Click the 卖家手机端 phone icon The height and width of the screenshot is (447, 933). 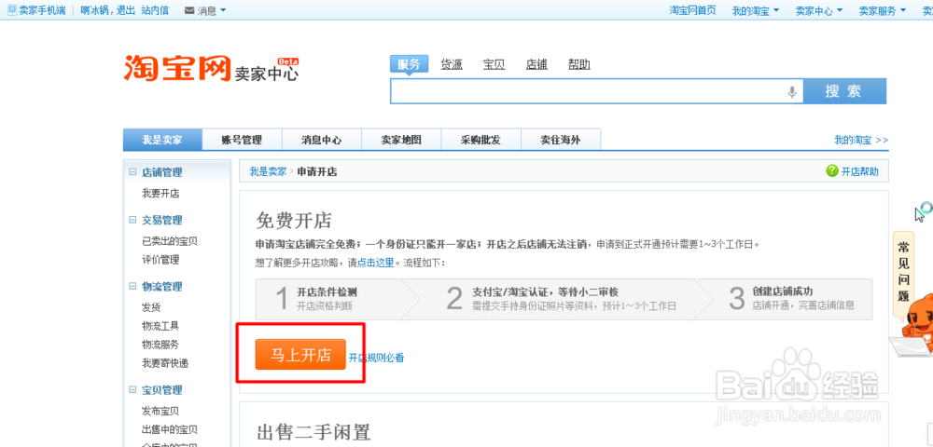pos(12,9)
